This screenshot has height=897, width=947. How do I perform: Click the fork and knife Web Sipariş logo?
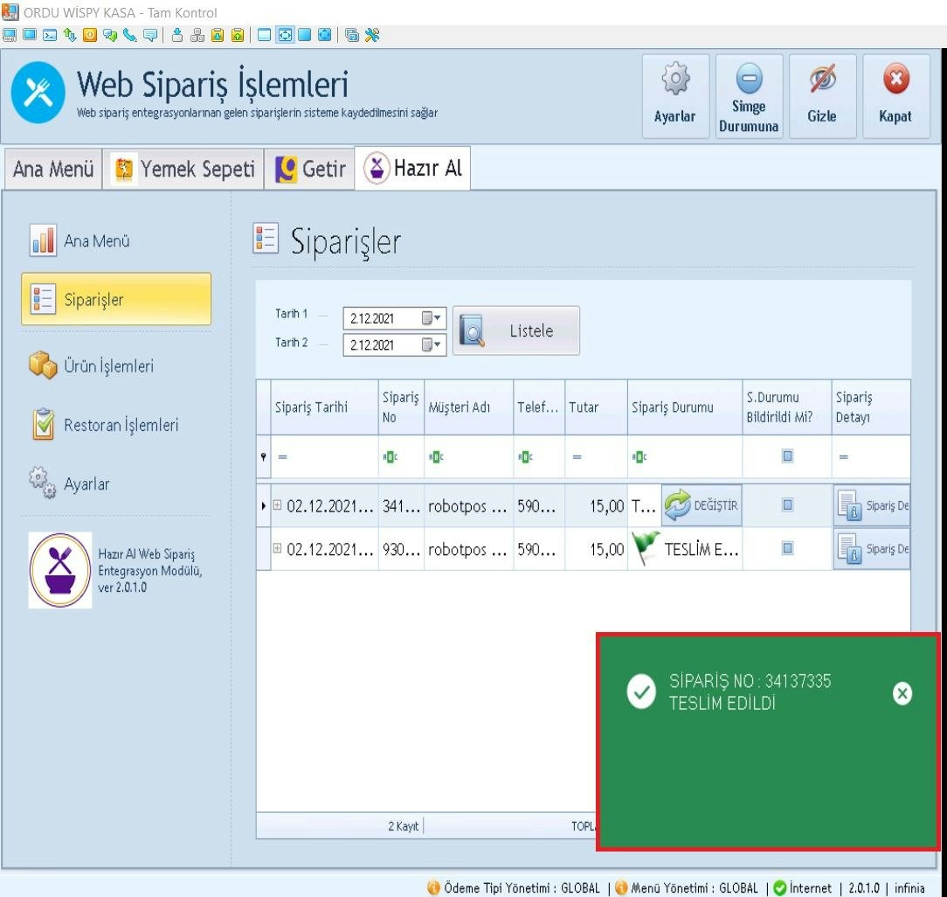click(38, 93)
